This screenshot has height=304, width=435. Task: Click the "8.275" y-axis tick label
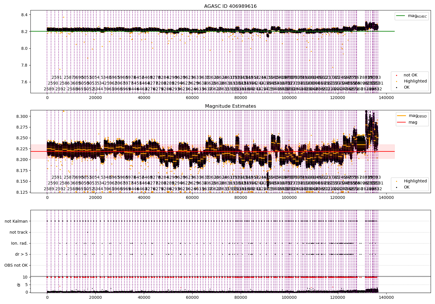(22, 127)
